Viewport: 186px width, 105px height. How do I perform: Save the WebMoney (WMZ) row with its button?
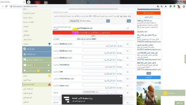coord(128,51)
